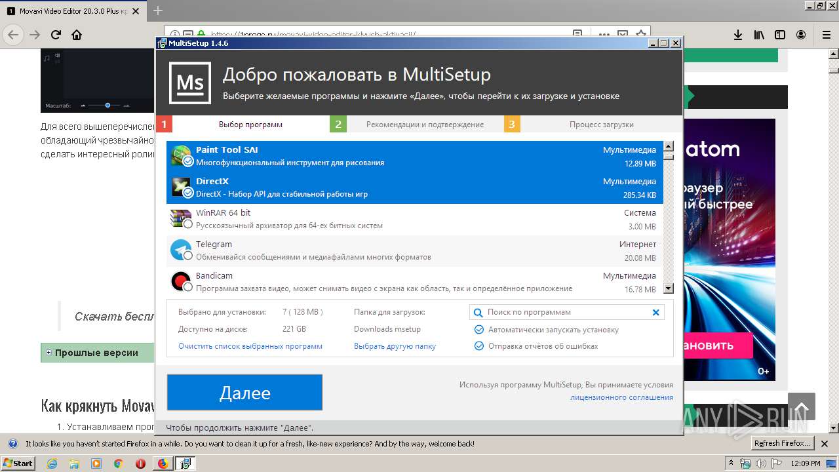Click the Далее button
Screen dimensions: 839x472
pos(244,393)
